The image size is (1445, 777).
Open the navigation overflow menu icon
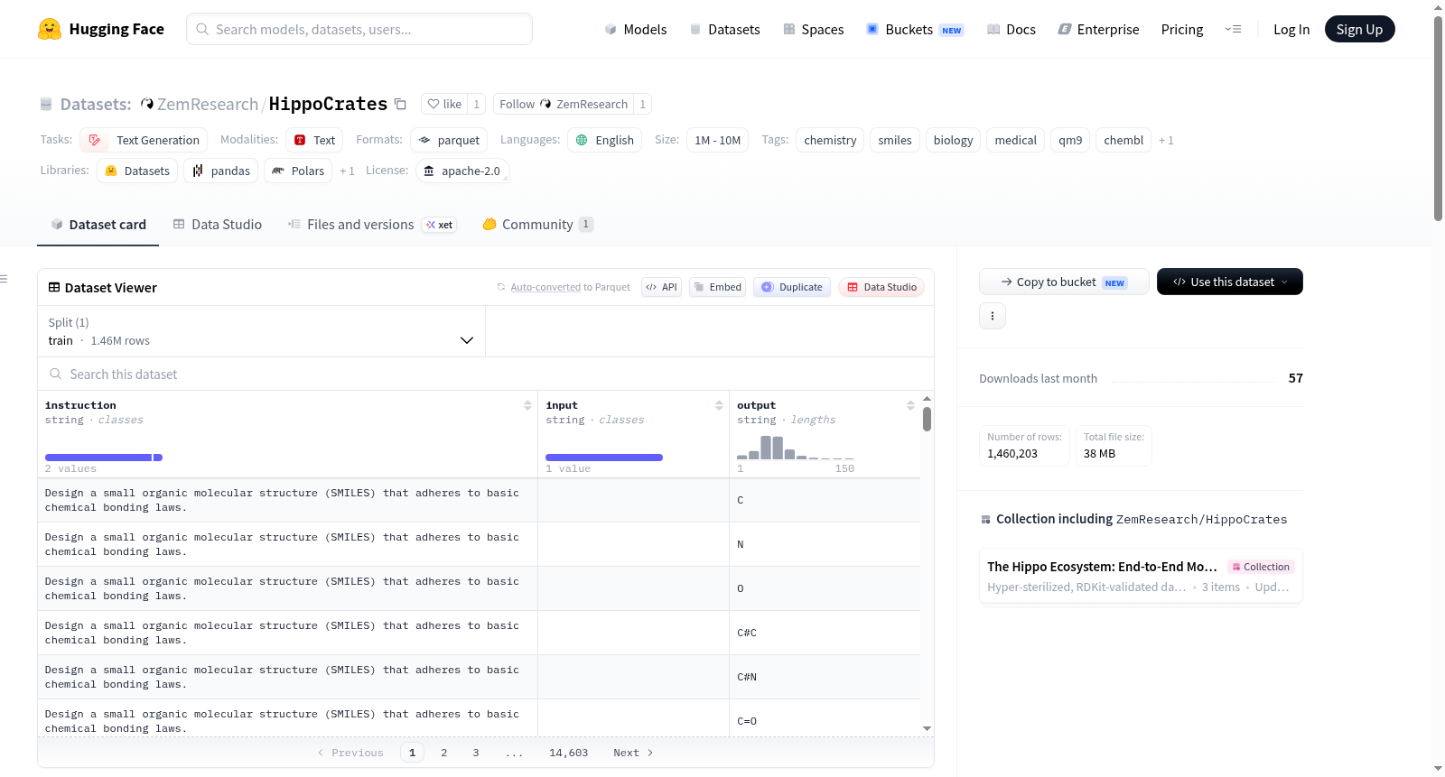(x=1233, y=29)
